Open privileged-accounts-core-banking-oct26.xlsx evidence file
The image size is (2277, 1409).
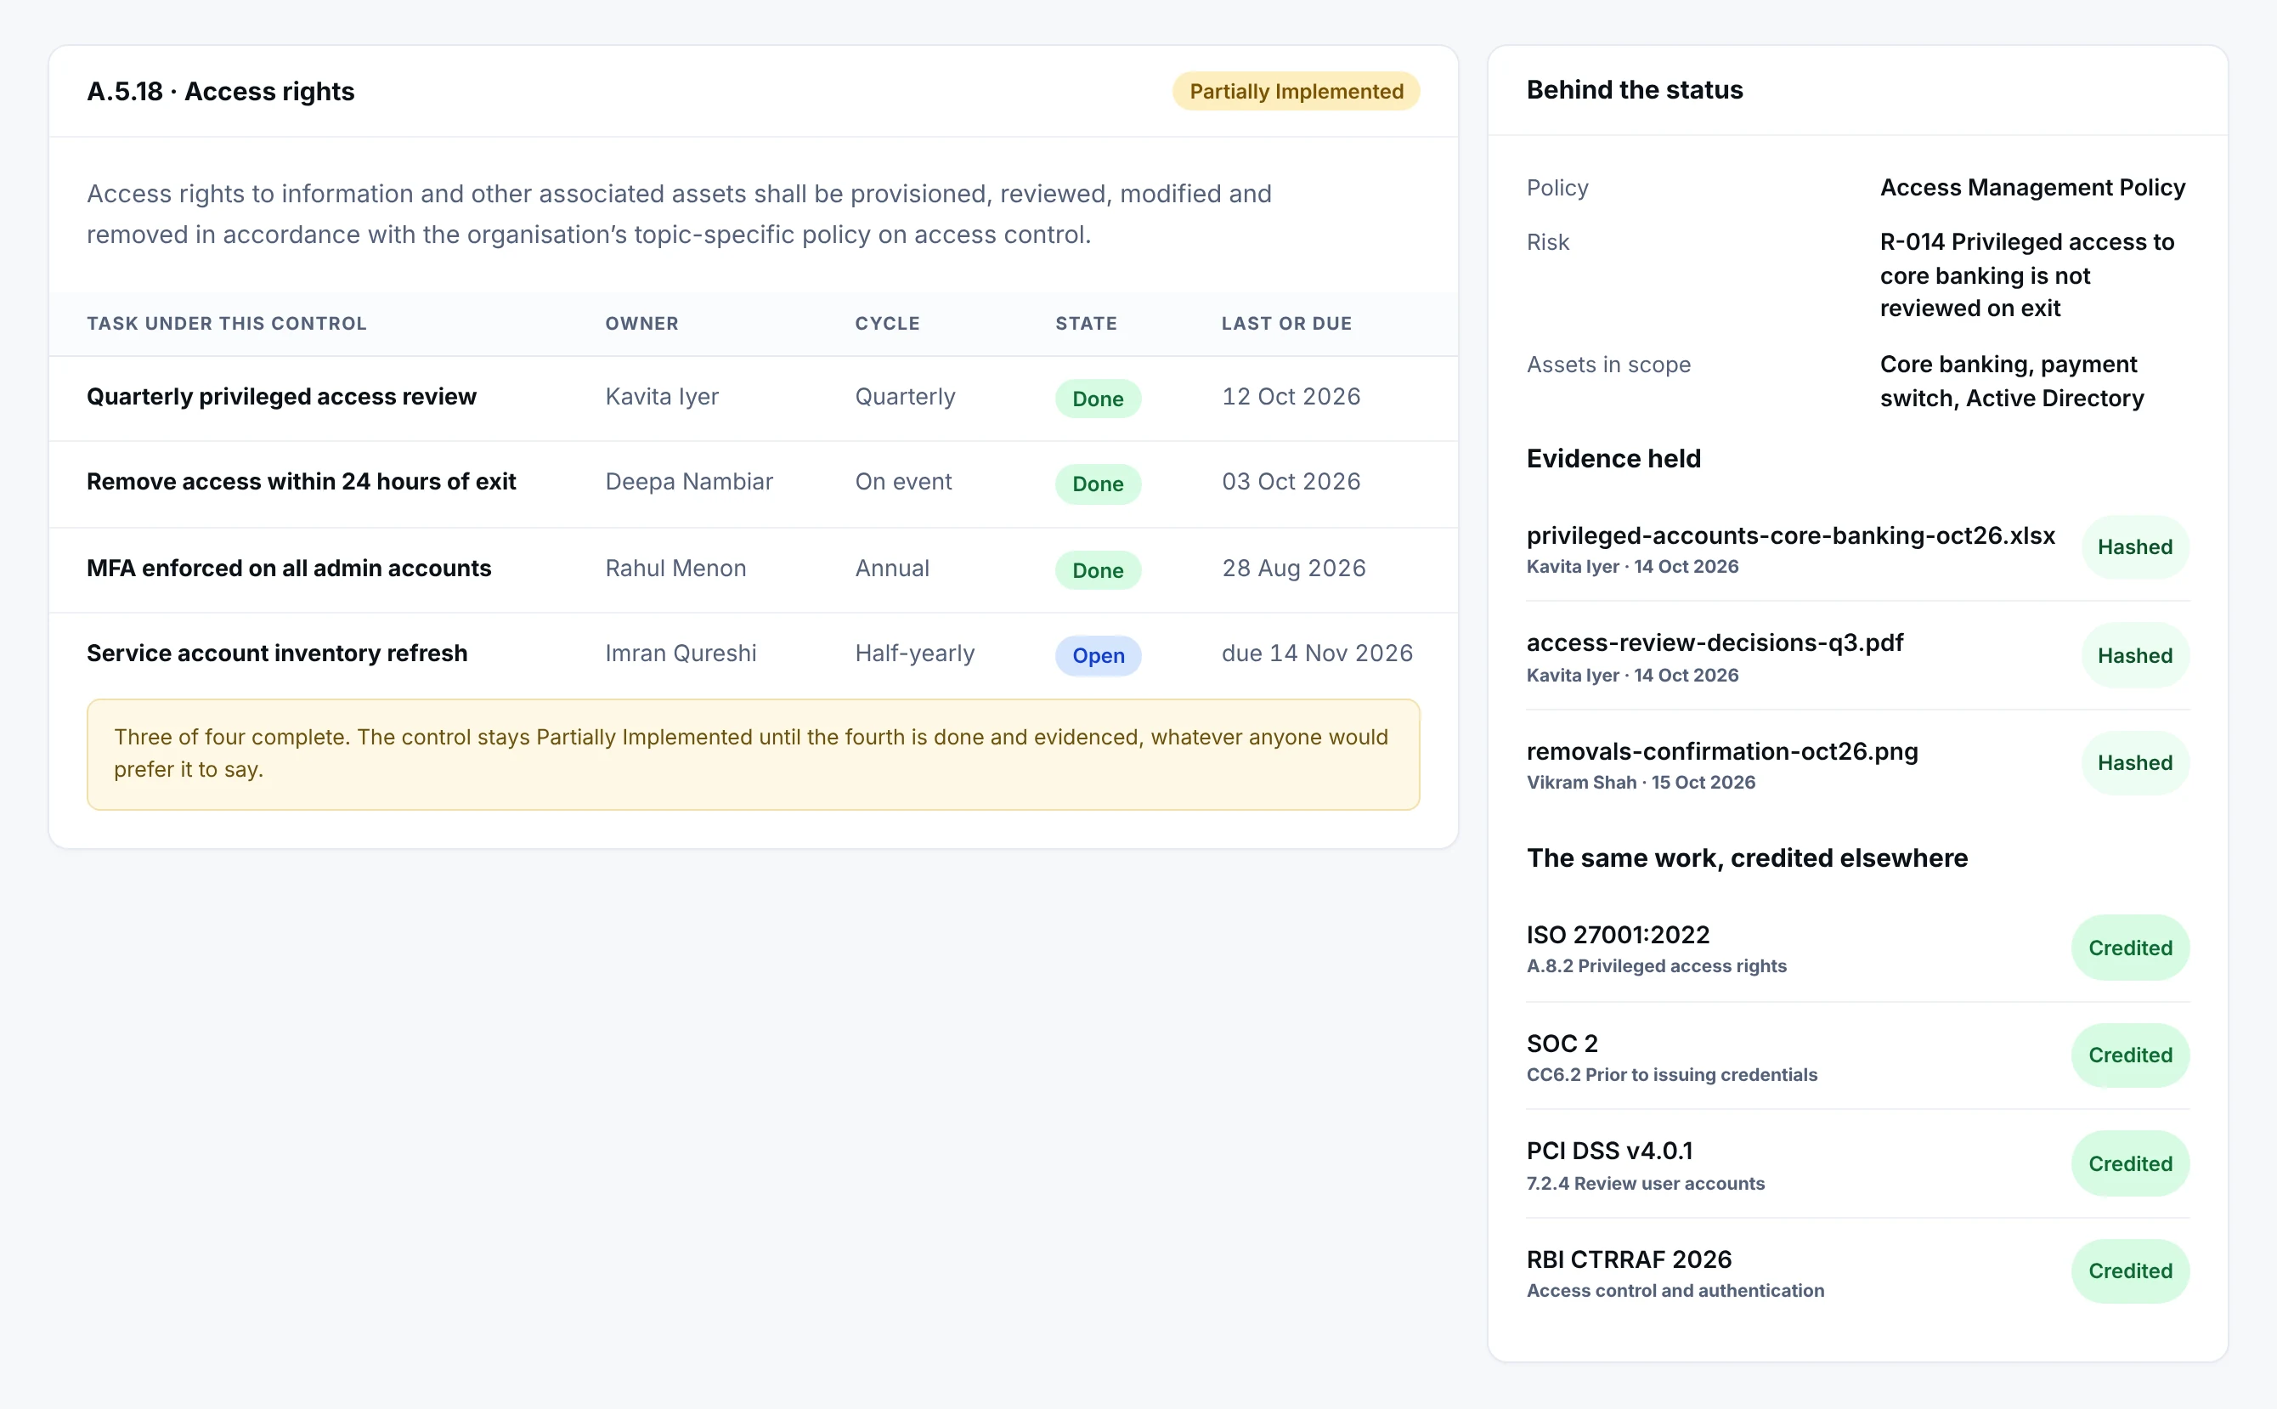1789,536
